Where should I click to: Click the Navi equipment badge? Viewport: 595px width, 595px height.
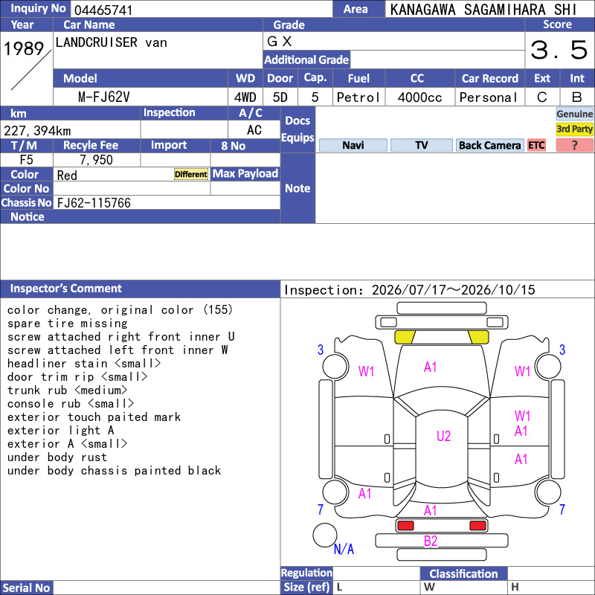[353, 145]
